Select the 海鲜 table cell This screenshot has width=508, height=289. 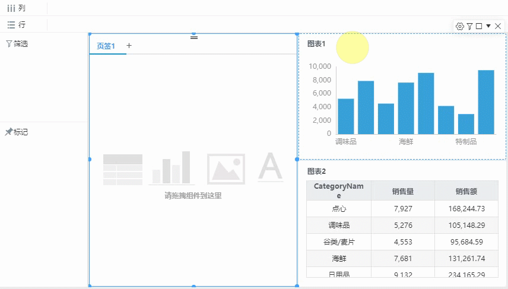(x=338, y=259)
